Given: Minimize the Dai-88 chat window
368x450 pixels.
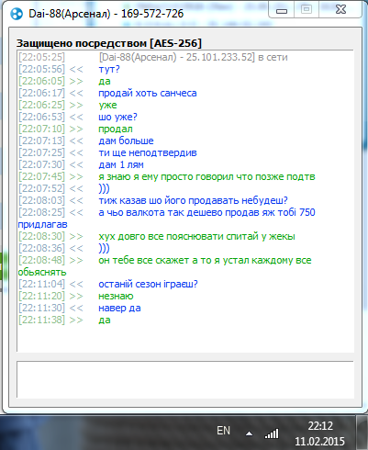Looking at the screenshot, I should (x=282, y=10).
